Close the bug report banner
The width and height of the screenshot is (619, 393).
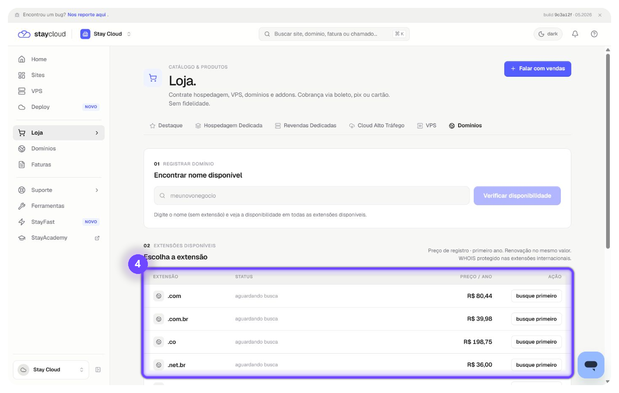pos(600,15)
